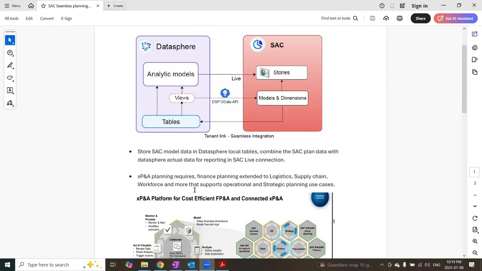Image resolution: width=482 pixels, height=271 pixels.
Task: Open the Action Center notification icon
Action: (472, 265)
